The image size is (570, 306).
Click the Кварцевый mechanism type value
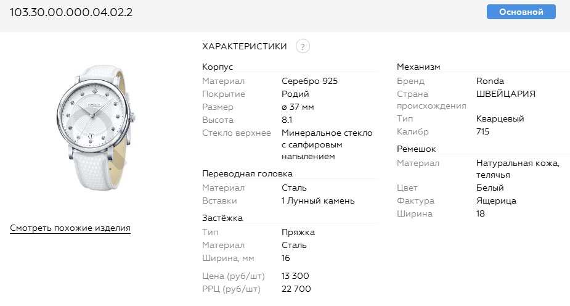point(500,118)
